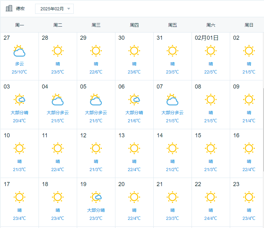Screen dimensions: 264x228
Task: Click the sunny icon for day 28
Action: pyautogui.click(x=58, y=51)
